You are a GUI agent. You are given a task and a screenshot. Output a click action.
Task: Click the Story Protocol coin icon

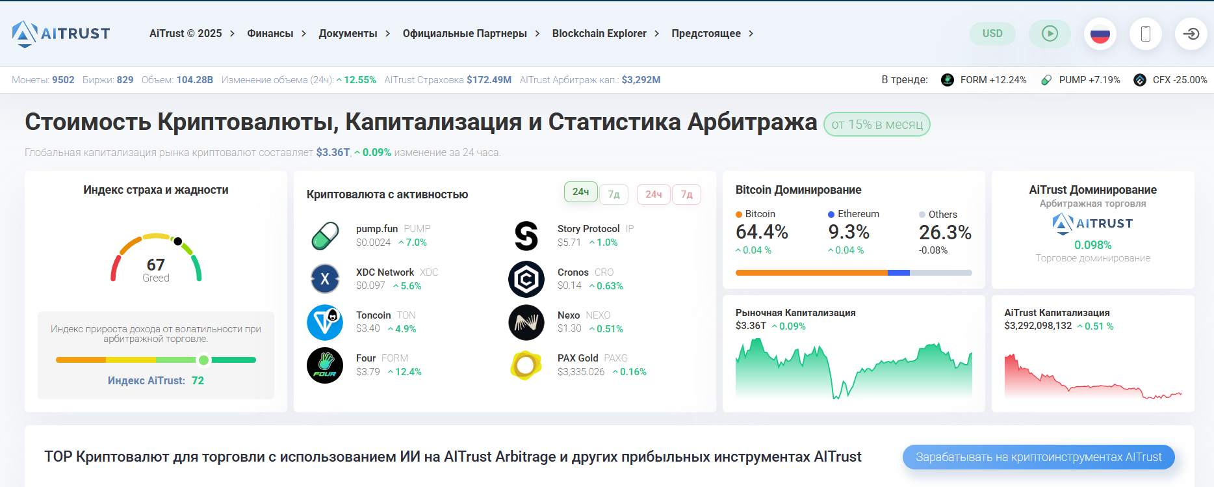click(526, 236)
